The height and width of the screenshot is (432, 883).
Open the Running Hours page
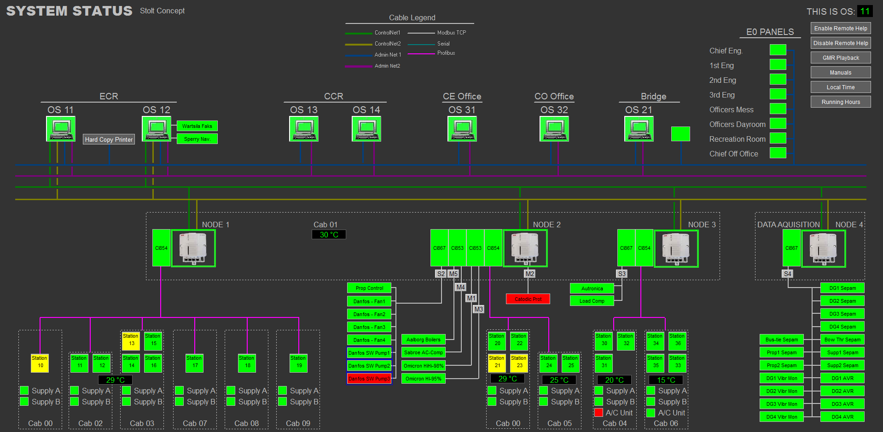(841, 102)
